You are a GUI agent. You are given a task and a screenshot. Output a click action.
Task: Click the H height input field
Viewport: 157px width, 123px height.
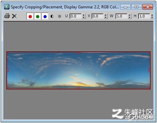pyautogui.click(x=144, y=16)
